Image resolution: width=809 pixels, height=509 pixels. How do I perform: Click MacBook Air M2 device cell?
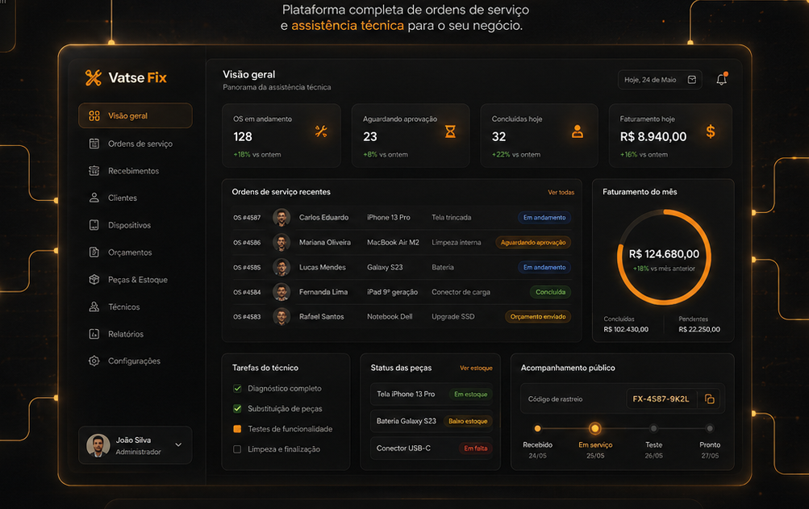tap(393, 242)
